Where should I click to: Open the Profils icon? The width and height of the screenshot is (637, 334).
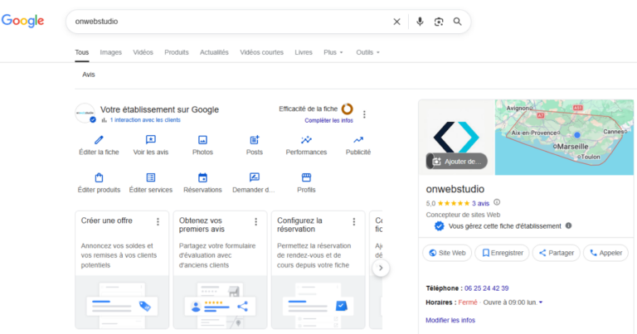tap(306, 177)
